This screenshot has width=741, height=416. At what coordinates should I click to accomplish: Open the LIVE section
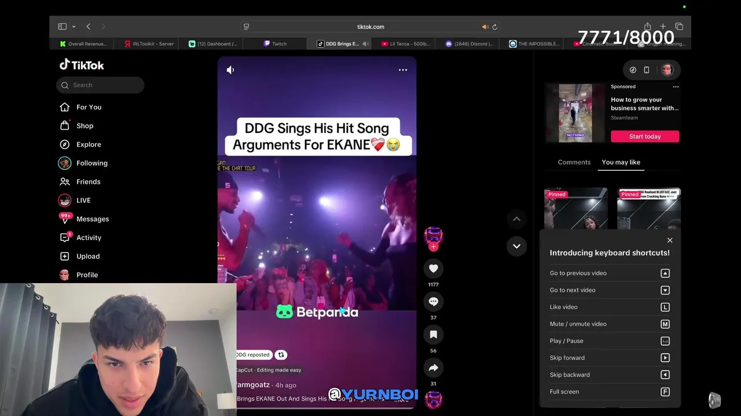point(75,200)
